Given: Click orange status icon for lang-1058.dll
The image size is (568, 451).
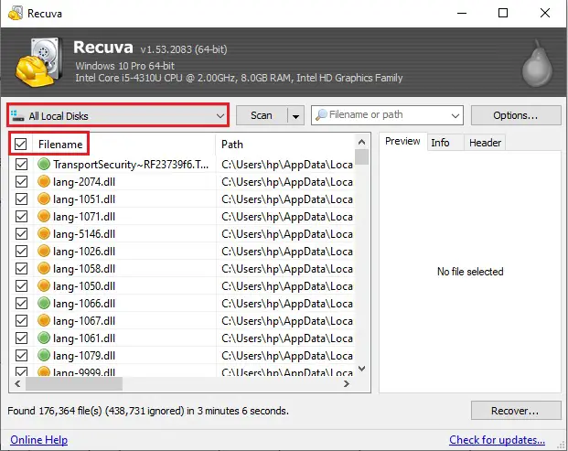Looking at the screenshot, I should coord(44,268).
